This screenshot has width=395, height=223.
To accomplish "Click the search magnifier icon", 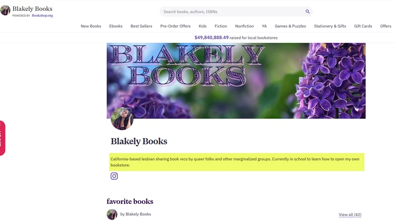I will coord(307,11).
